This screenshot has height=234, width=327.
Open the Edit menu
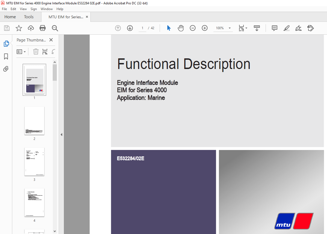point(13,9)
